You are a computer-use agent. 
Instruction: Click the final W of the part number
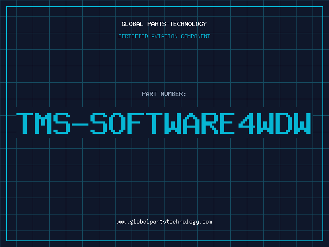(302, 123)
